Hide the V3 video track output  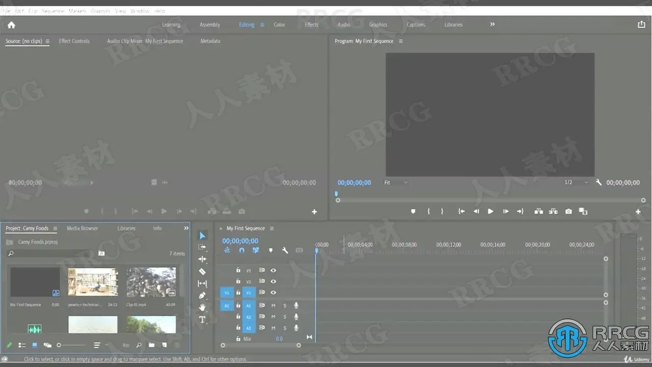tap(274, 271)
